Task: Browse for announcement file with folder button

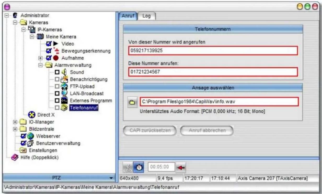Action: coord(132,102)
